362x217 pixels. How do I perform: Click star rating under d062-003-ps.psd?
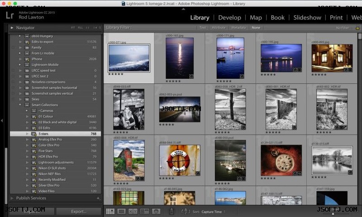point(167,125)
